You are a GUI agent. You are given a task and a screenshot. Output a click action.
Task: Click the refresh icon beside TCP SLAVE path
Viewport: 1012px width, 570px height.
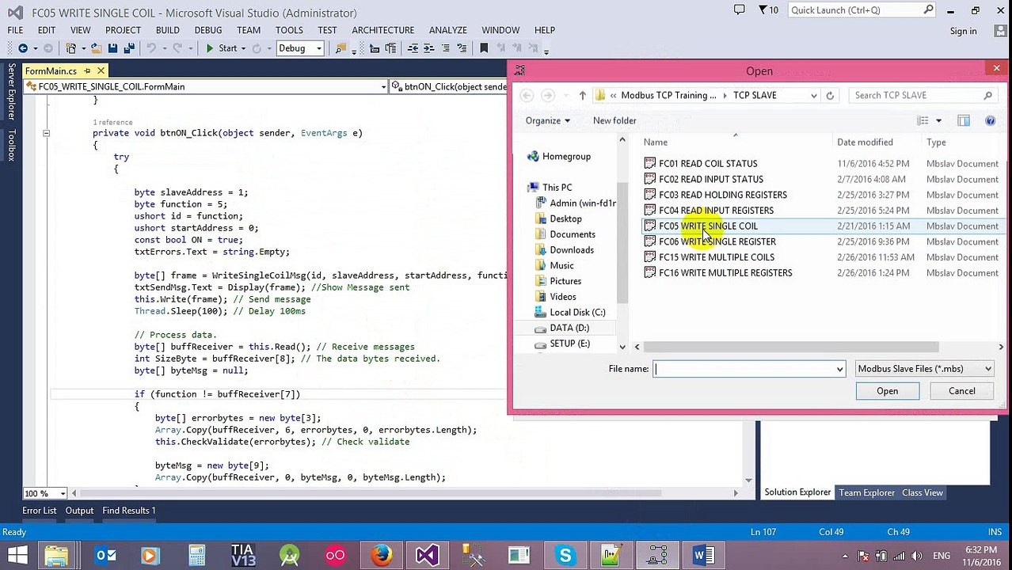coord(830,95)
